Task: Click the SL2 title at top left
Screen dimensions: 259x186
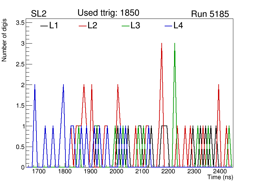Action: 39,14
